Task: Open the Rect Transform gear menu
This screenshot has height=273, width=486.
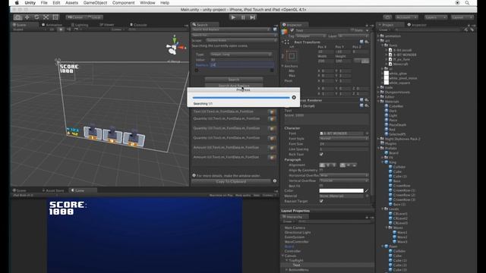Action: (367, 42)
